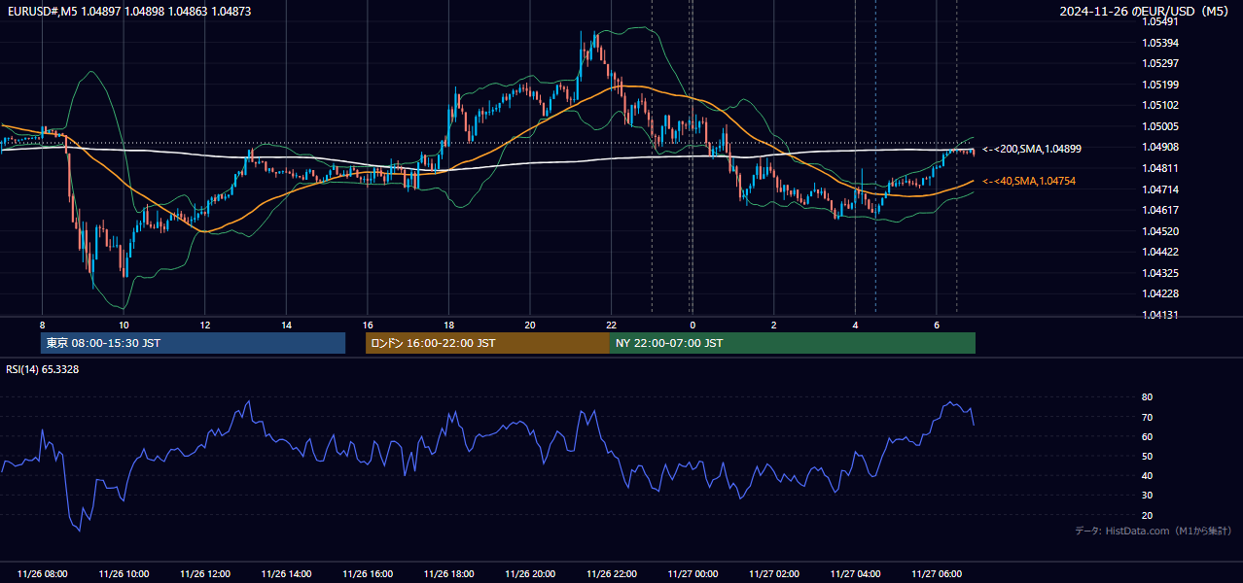Image resolution: width=1243 pixels, height=583 pixels.
Task: Click price axis value 1.05491
Action: 1160,21
